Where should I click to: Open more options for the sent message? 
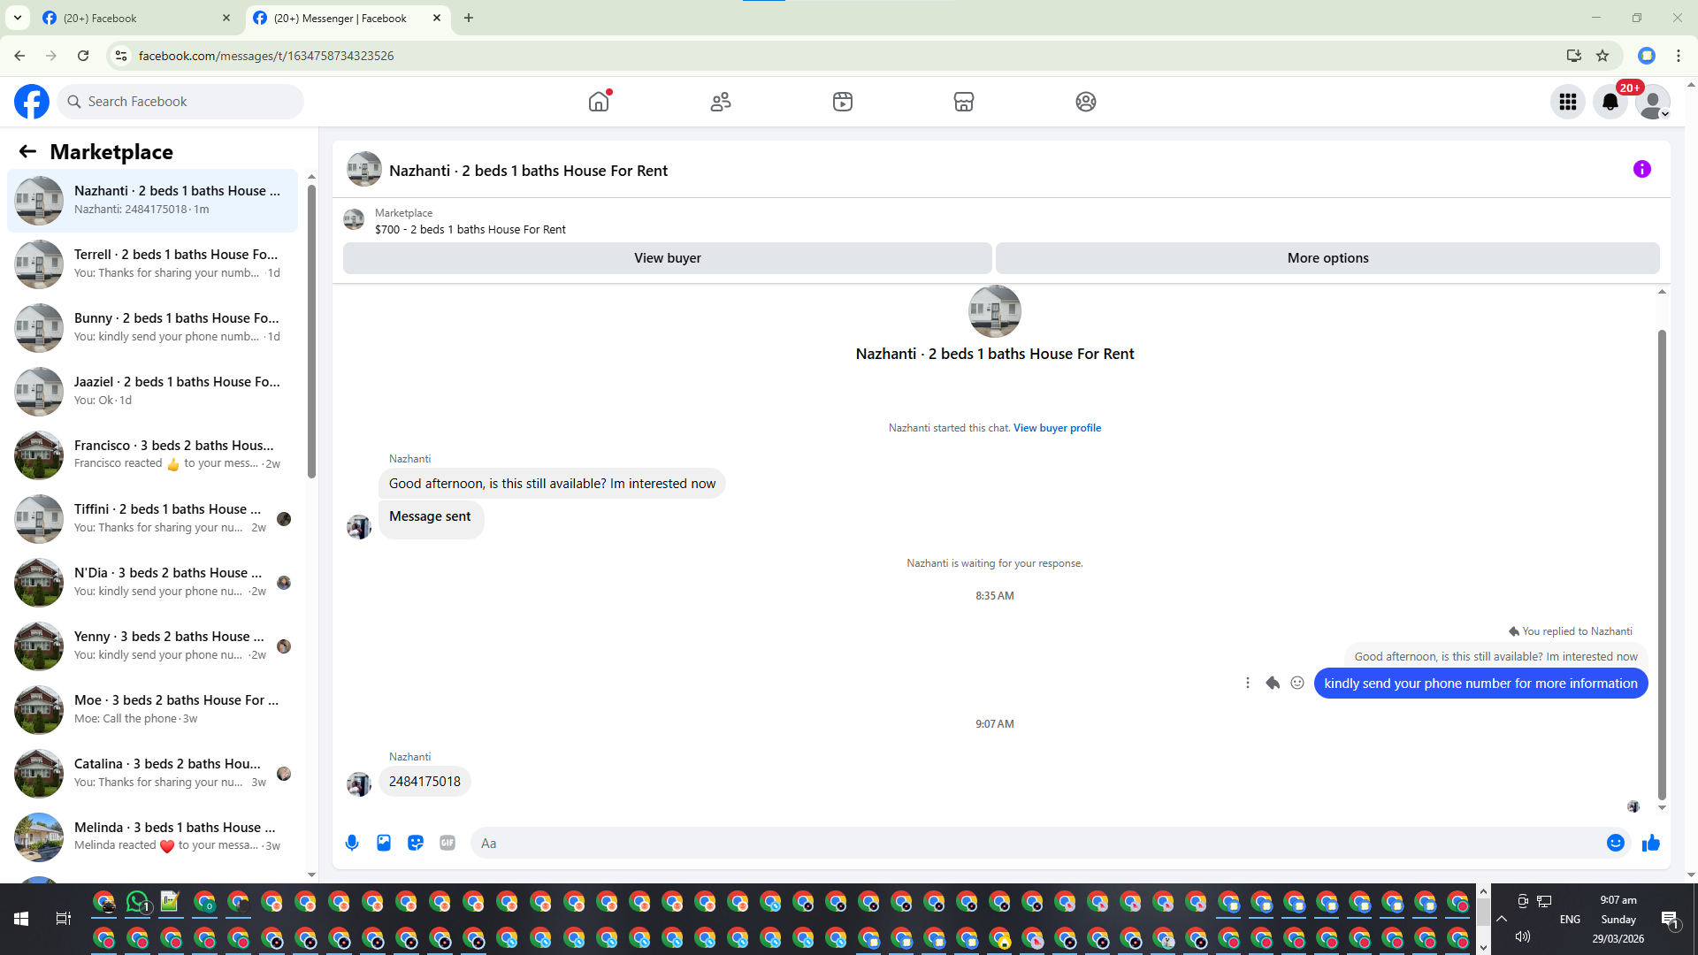point(1248,683)
